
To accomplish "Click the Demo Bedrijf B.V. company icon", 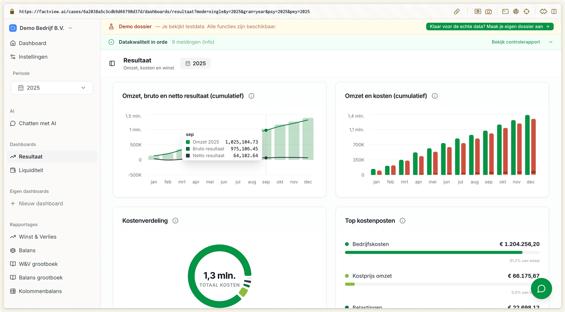I will click(x=13, y=28).
